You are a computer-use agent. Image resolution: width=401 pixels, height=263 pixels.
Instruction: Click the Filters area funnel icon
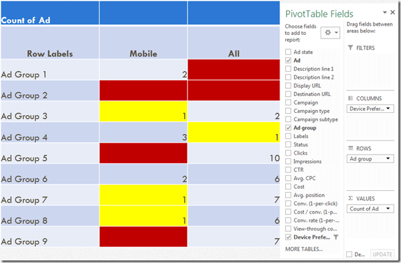pyautogui.click(x=351, y=48)
